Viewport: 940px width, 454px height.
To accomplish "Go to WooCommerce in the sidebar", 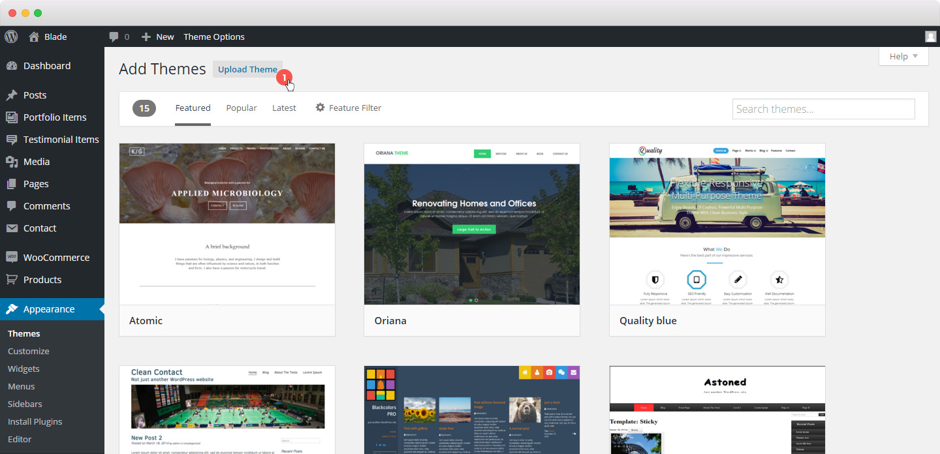I will coord(56,258).
